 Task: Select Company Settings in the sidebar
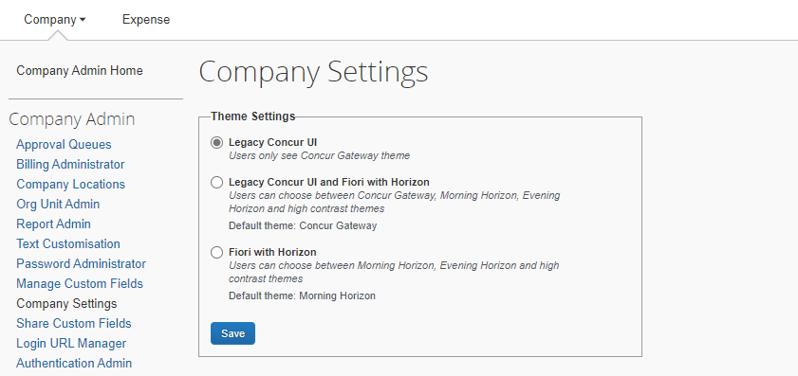(66, 303)
